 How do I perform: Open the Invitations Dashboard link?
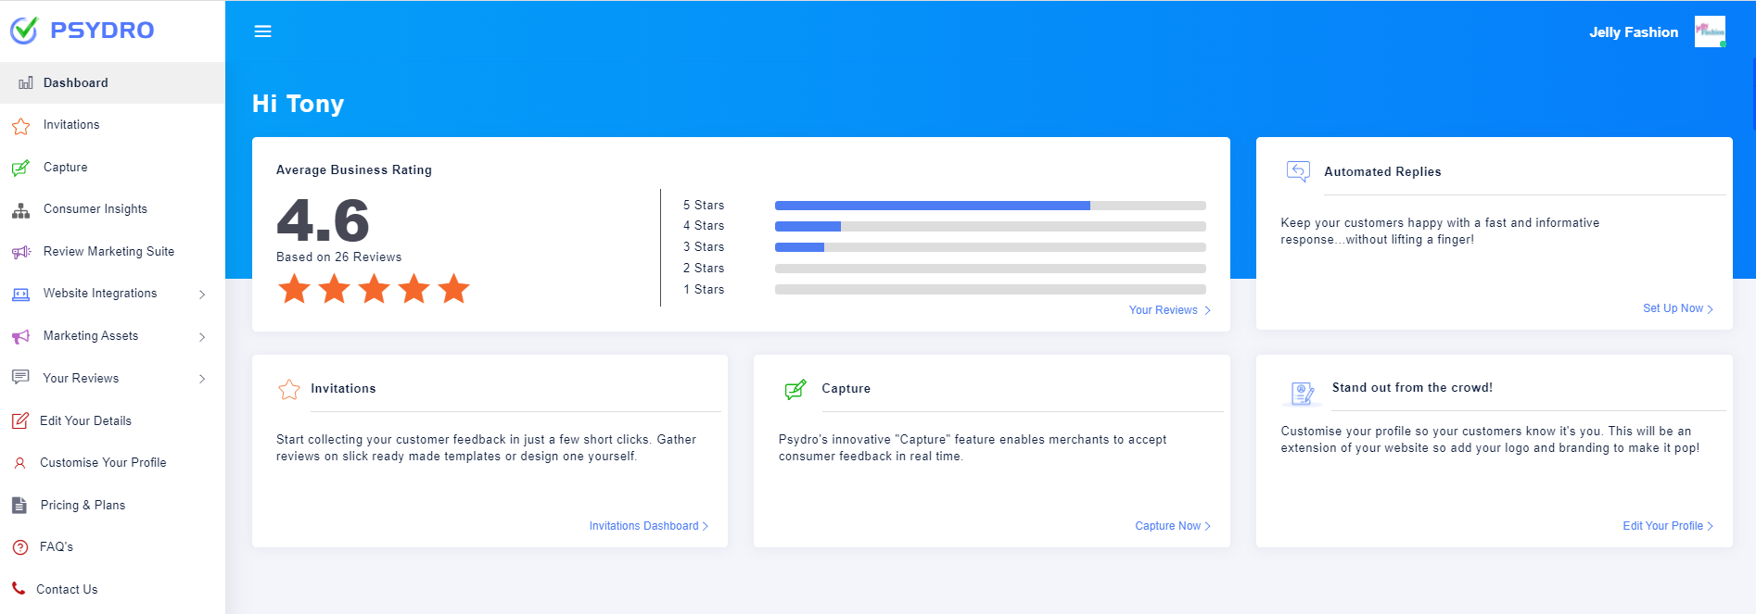click(x=648, y=526)
